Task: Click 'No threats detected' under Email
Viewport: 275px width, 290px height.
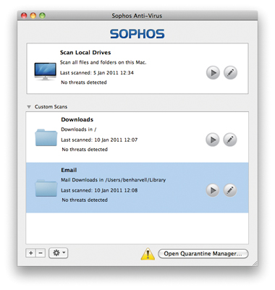Action: [x=85, y=200]
